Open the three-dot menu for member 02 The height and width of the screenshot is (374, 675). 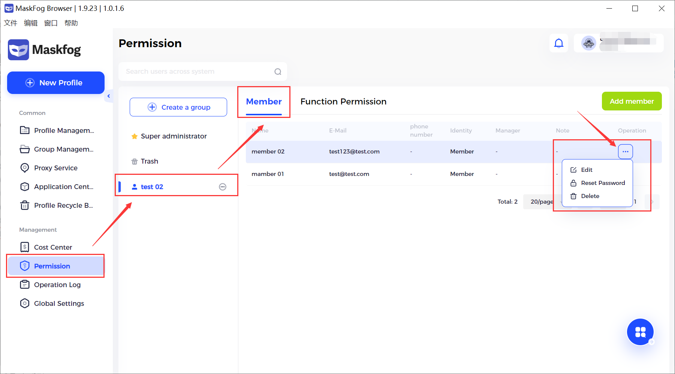(626, 152)
